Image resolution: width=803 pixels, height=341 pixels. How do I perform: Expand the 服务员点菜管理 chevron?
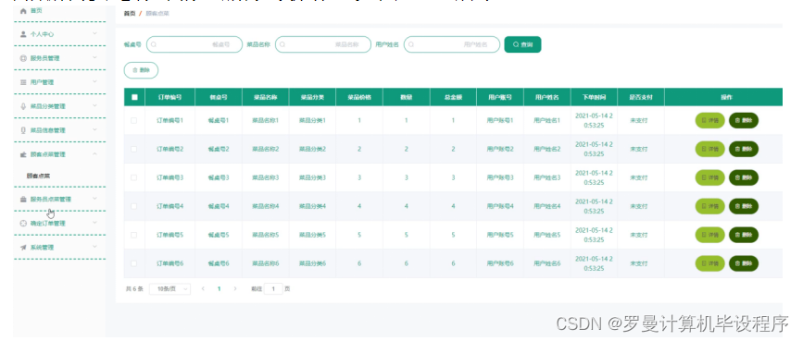(x=94, y=199)
